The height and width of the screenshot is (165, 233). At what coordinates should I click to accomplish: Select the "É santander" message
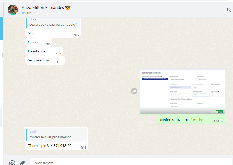click(37, 51)
